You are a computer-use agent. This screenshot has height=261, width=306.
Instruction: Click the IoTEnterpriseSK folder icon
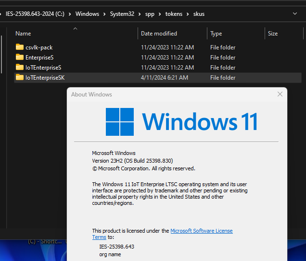[x=20, y=77]
